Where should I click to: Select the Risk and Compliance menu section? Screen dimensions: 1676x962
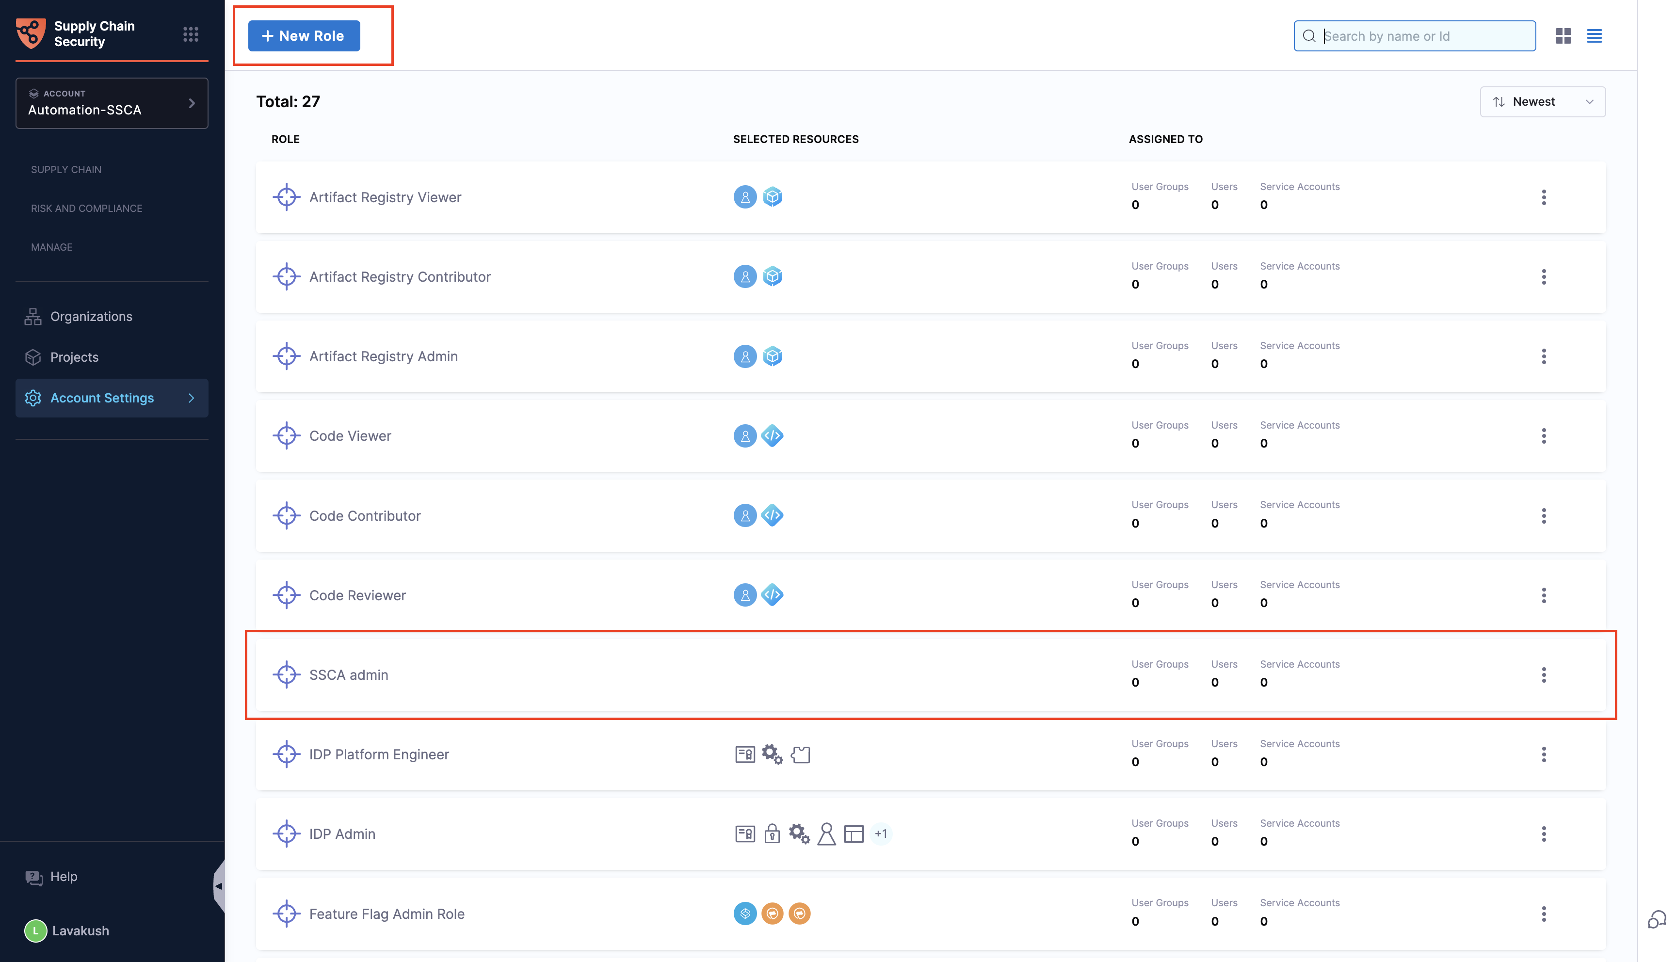86,208
